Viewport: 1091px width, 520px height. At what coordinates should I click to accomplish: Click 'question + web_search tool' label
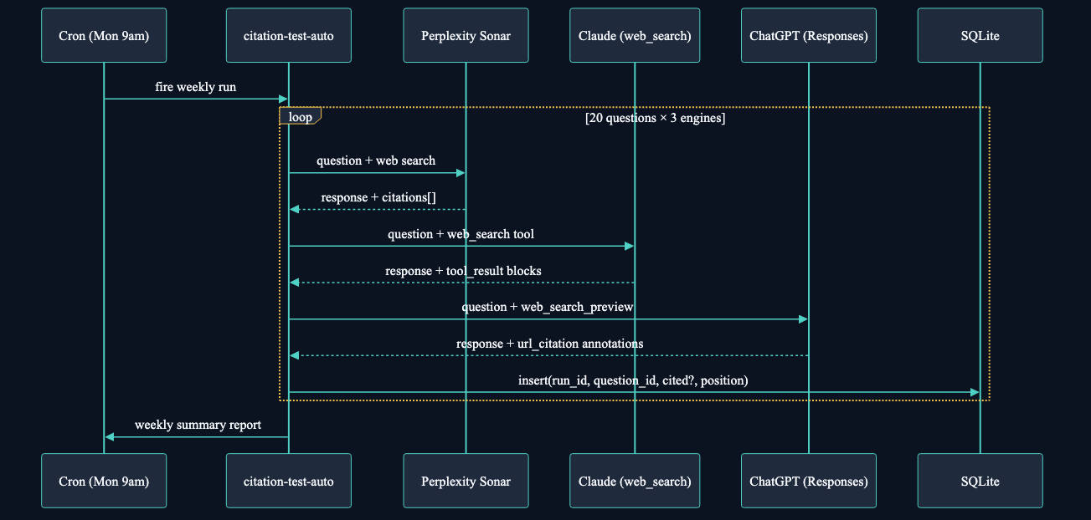461,234
